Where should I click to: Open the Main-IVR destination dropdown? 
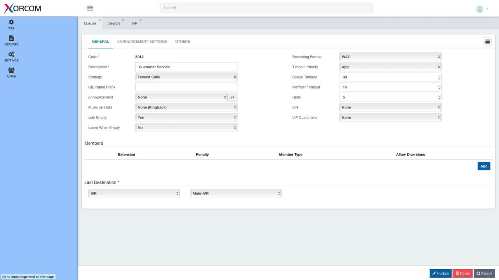pyautogui.click(x=235, y=193)
